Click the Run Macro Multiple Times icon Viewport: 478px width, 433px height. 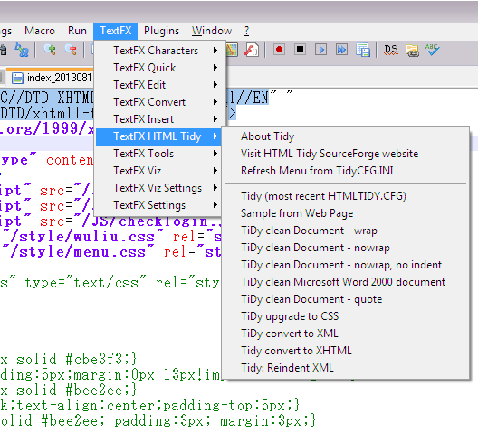[x=341, y=50]
